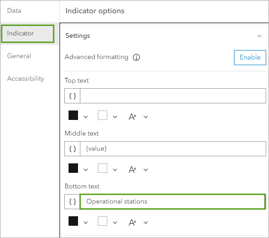The height and width of the screenshot is (238, 269).
Task: Open the field picker braces for Middle text
Action: [72, 149]
